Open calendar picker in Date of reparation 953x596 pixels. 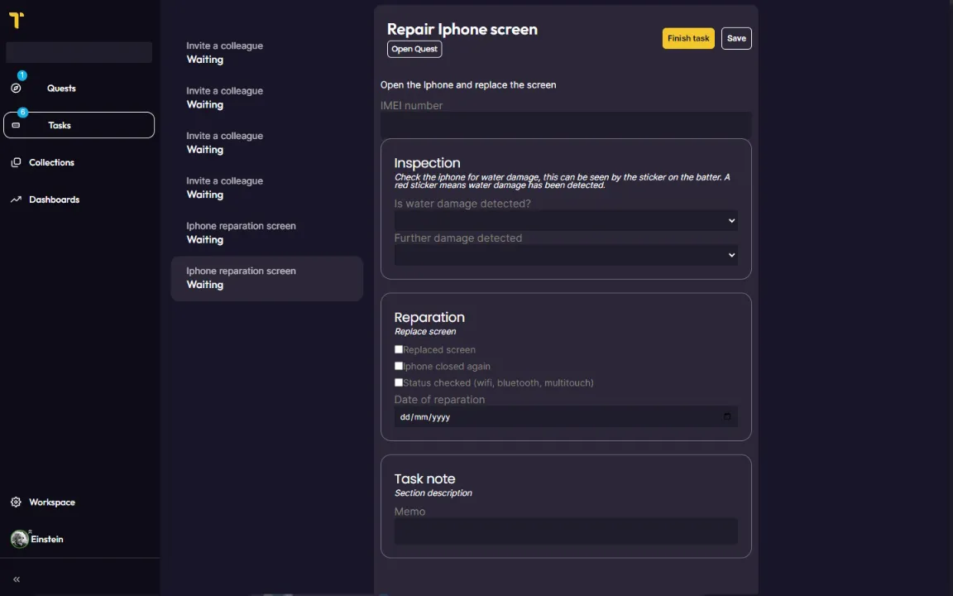[727, 416]
